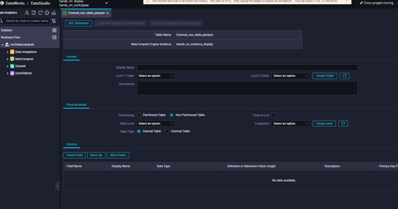Dismiss the browser zoom warning banner
This screenshot has width=398, height=209.
pos(347,1)
